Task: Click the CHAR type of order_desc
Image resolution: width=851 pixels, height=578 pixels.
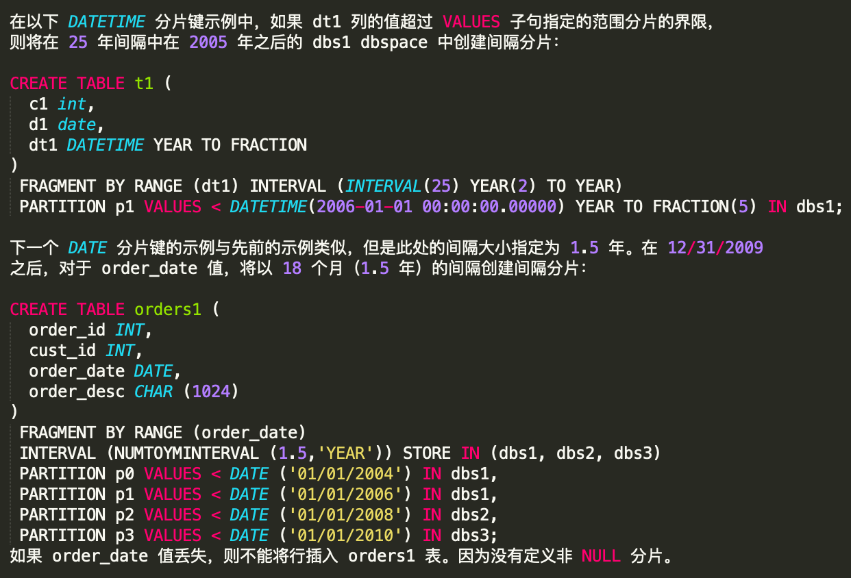Action: tap(153, 392)
